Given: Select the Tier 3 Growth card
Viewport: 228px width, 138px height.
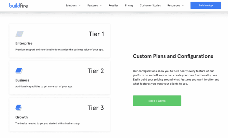Looking at the screenshot, I should tap(60, 115).
